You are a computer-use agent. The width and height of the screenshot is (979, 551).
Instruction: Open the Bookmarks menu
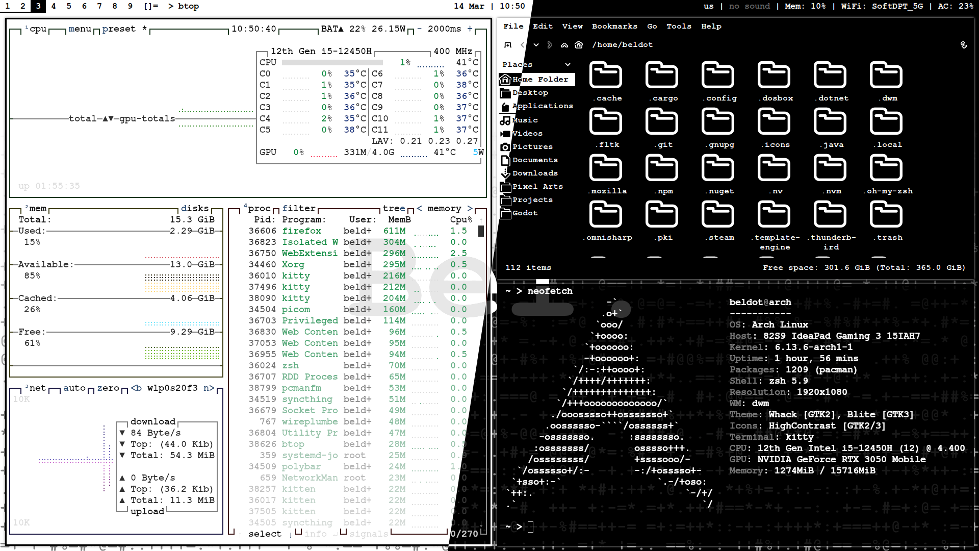pyautogui.click(x=614, y=26)
